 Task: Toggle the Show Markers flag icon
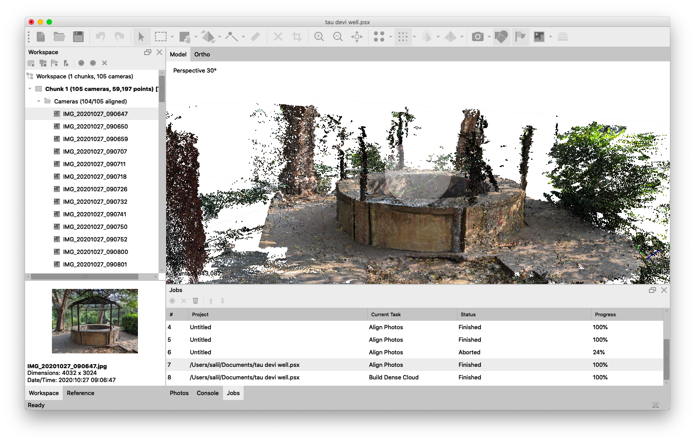pos(520,37)
